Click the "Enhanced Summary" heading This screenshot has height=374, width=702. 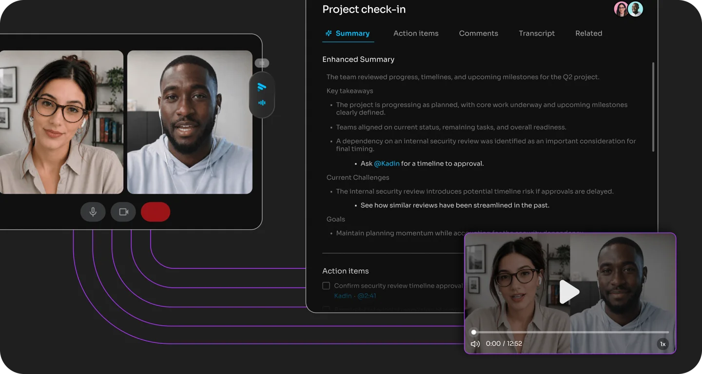(358, 59)
